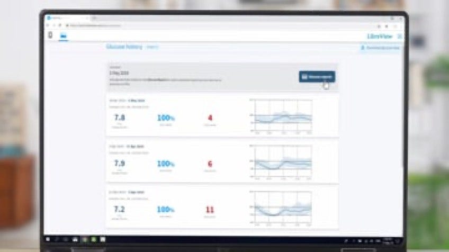Open the glucose chart in the 7.2 card
Viewport: 449px width, 252px height.
click(x=281, y=208)
